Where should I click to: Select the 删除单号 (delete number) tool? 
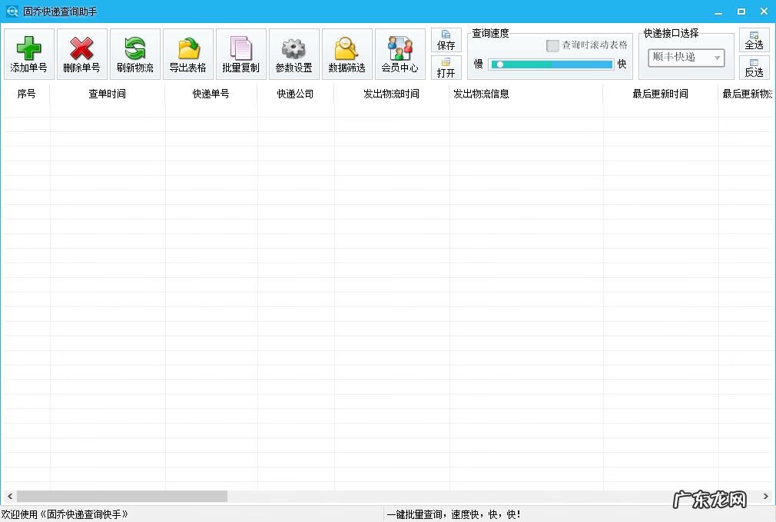pos(81,53)
